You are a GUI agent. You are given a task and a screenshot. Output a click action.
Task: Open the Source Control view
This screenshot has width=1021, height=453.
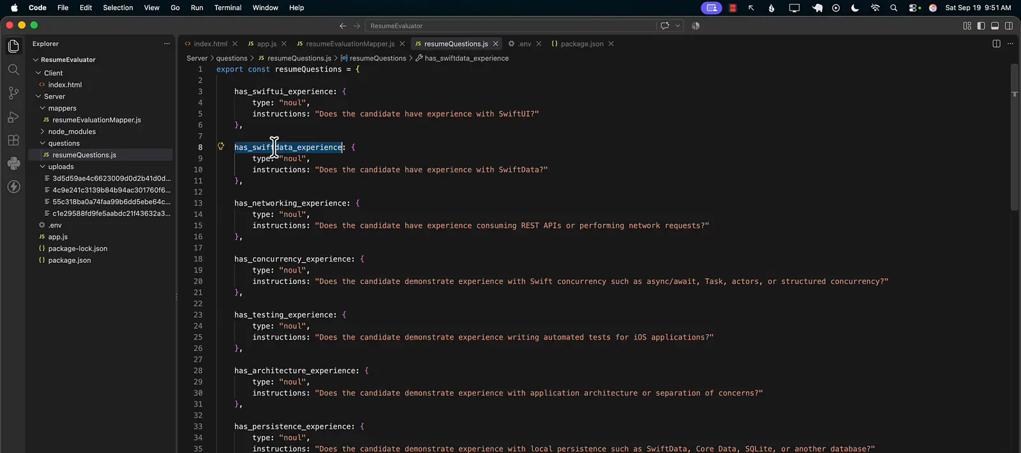pyautogui.click(x=13, y=93)
